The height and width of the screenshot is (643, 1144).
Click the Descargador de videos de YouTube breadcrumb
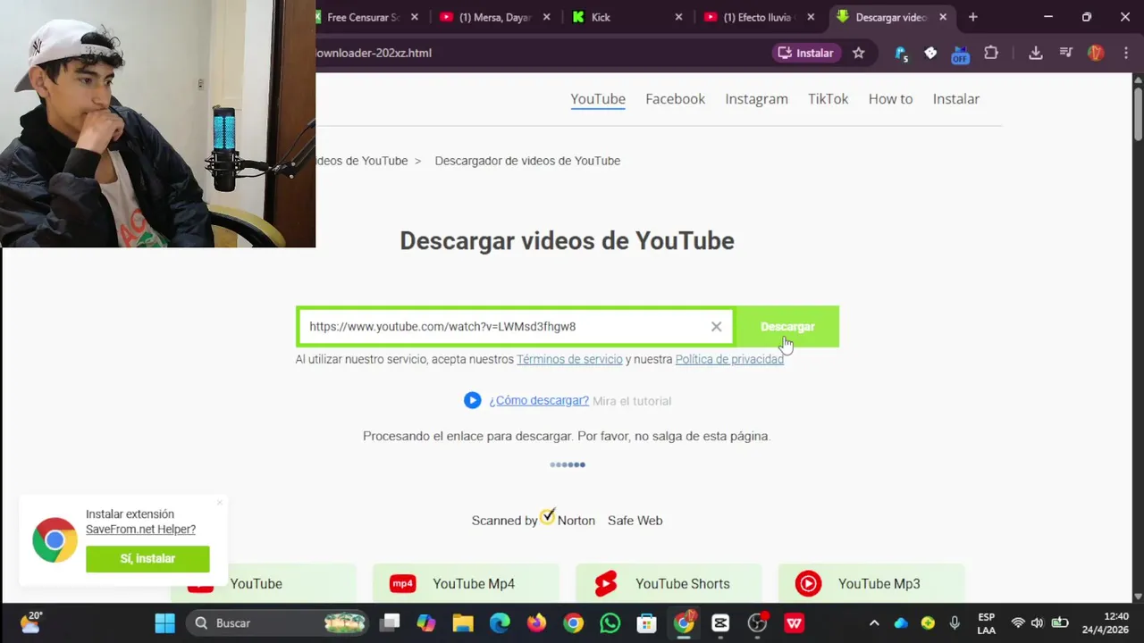[x=527, y=161]
